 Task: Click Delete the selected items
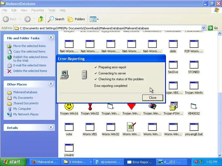click(x=30, y=71)
